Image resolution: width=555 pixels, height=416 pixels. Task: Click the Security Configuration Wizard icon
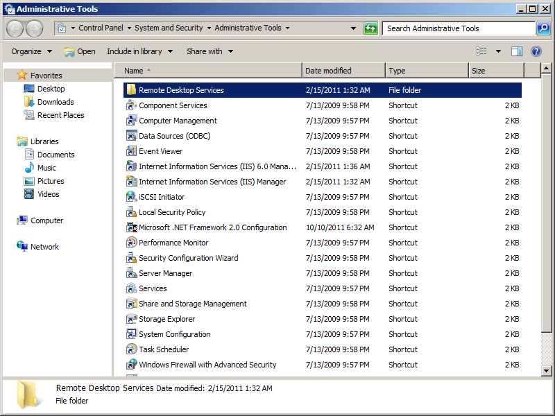click(131, 257)
